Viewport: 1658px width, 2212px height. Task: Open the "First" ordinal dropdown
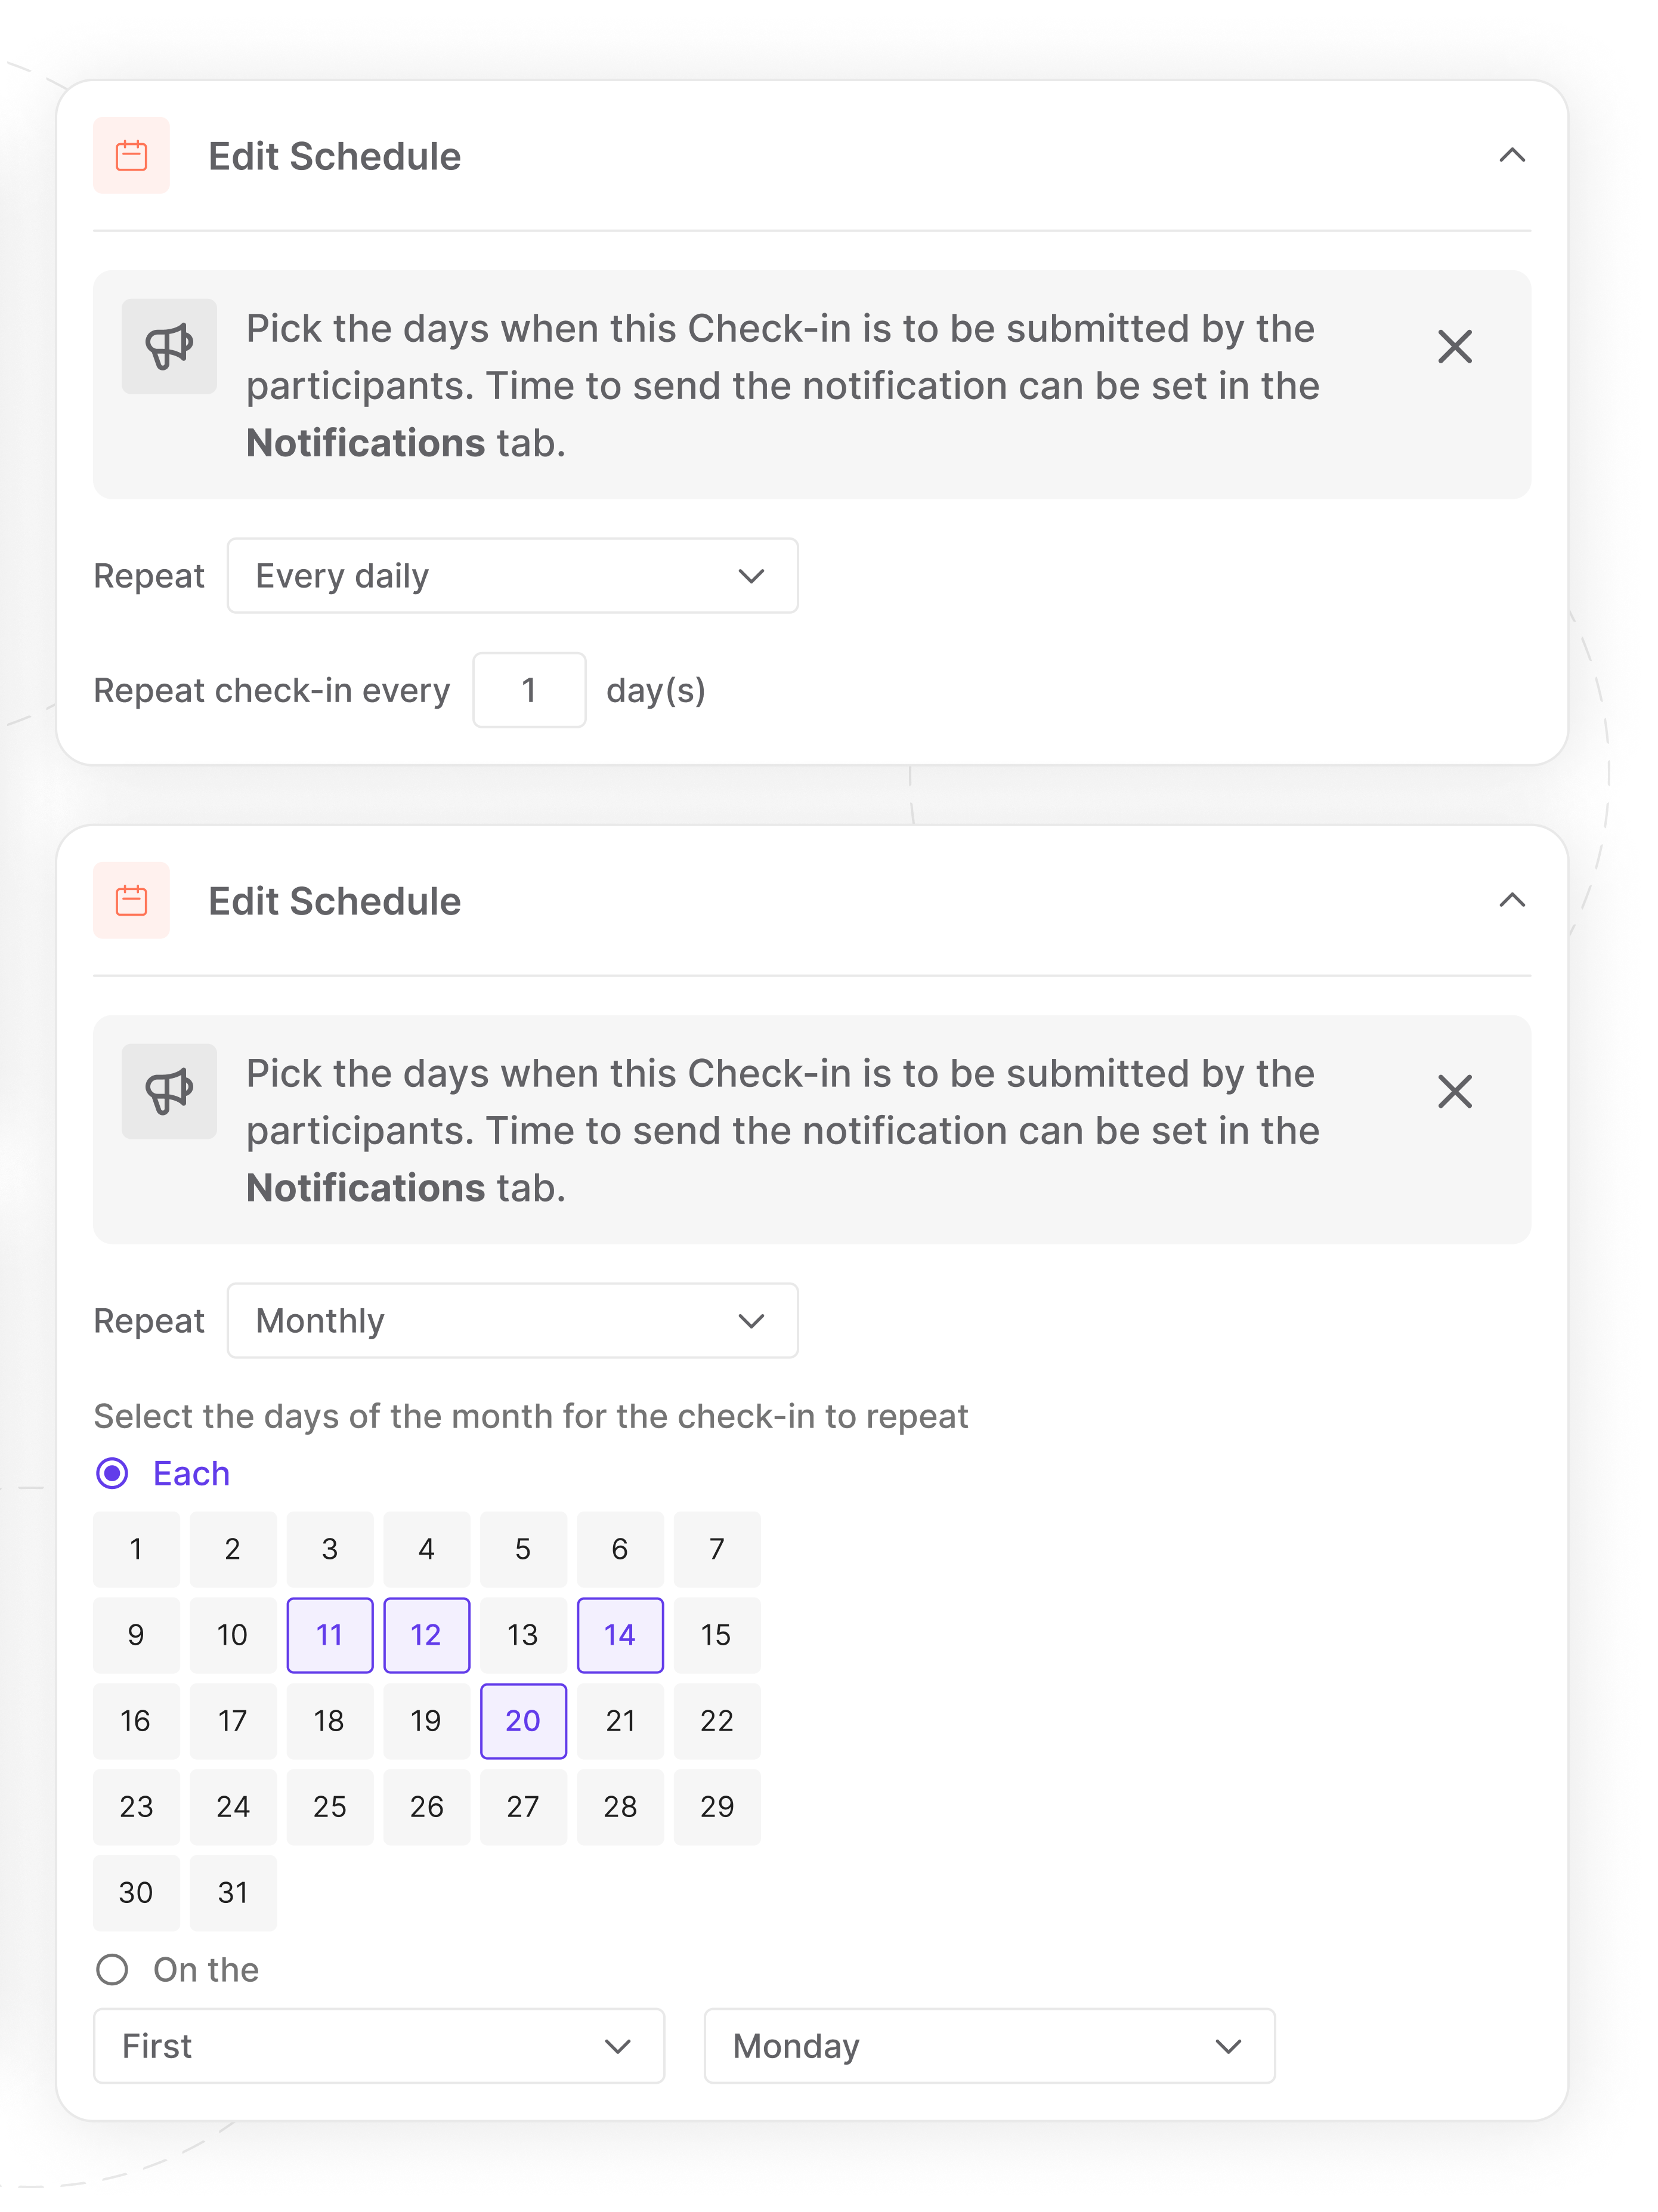pos(378,2046)
